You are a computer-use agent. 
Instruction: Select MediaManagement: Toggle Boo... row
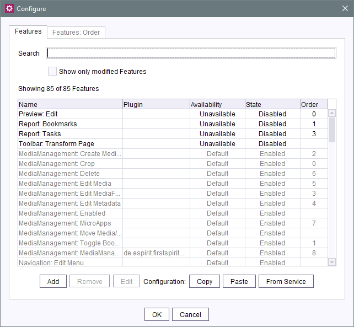173,243
